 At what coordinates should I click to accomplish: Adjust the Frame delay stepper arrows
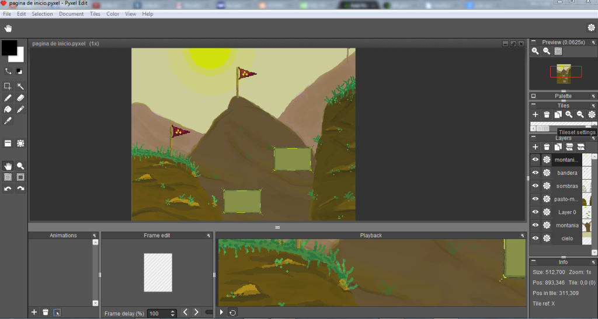click(x=173, y=313)
